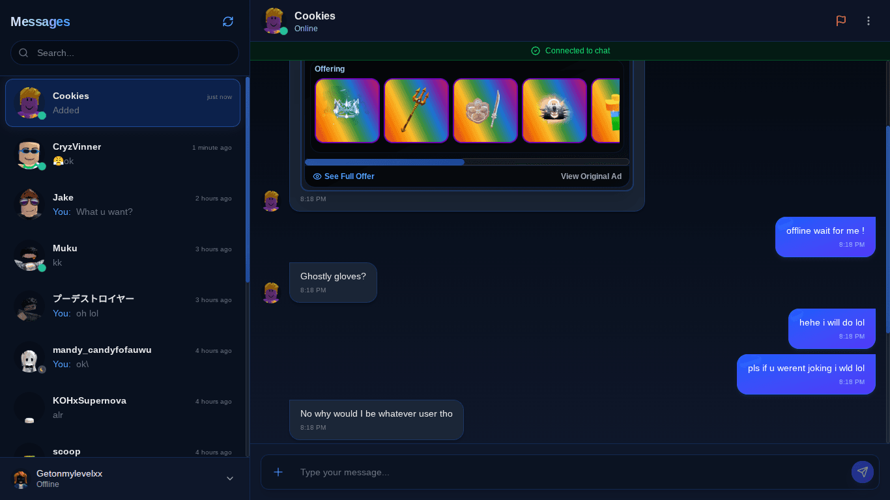
Task: Click CryzVinner's avatar in conversation list
Action: [29, 154]
